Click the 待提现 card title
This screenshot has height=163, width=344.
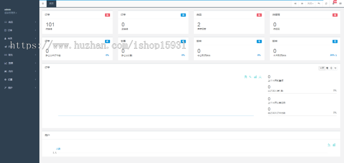coord(276,14)
